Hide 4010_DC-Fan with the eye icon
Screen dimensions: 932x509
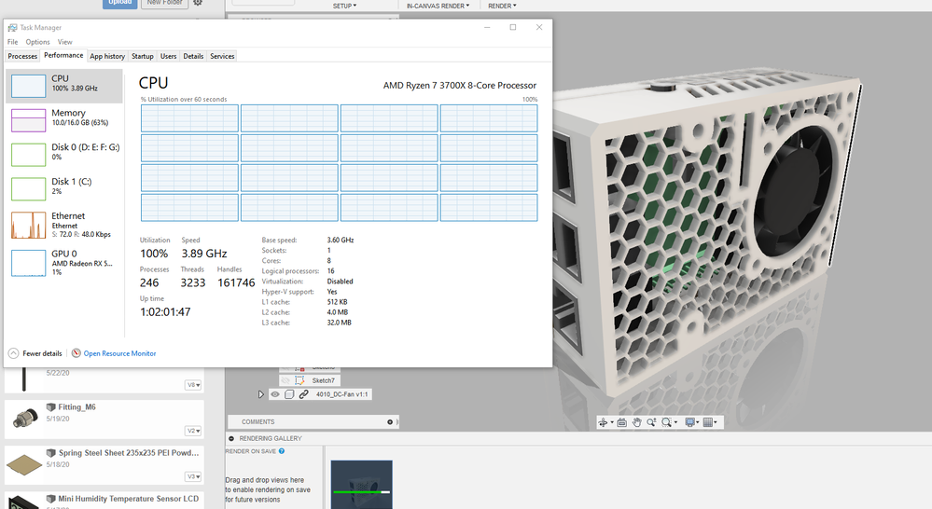point(275,394)
